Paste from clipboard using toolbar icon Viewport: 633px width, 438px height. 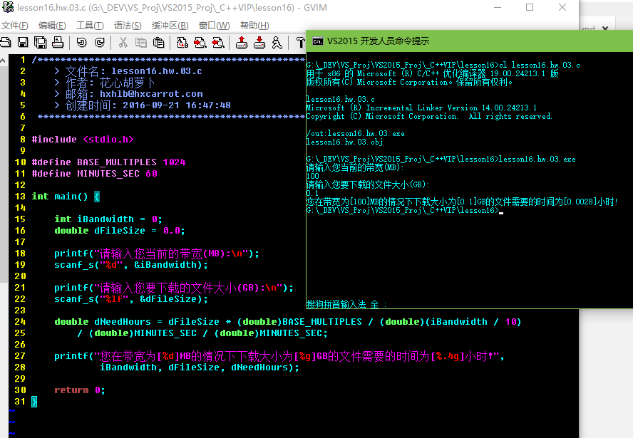pyautogui.click(x=158, y=43)
